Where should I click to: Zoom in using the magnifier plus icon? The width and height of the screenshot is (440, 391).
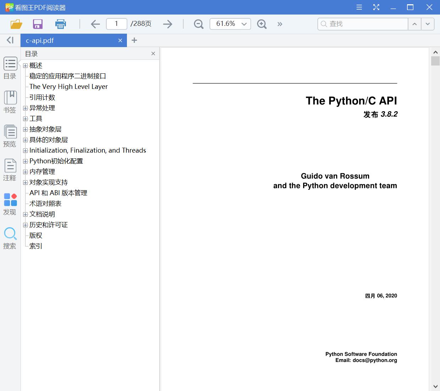click(262, 24)
